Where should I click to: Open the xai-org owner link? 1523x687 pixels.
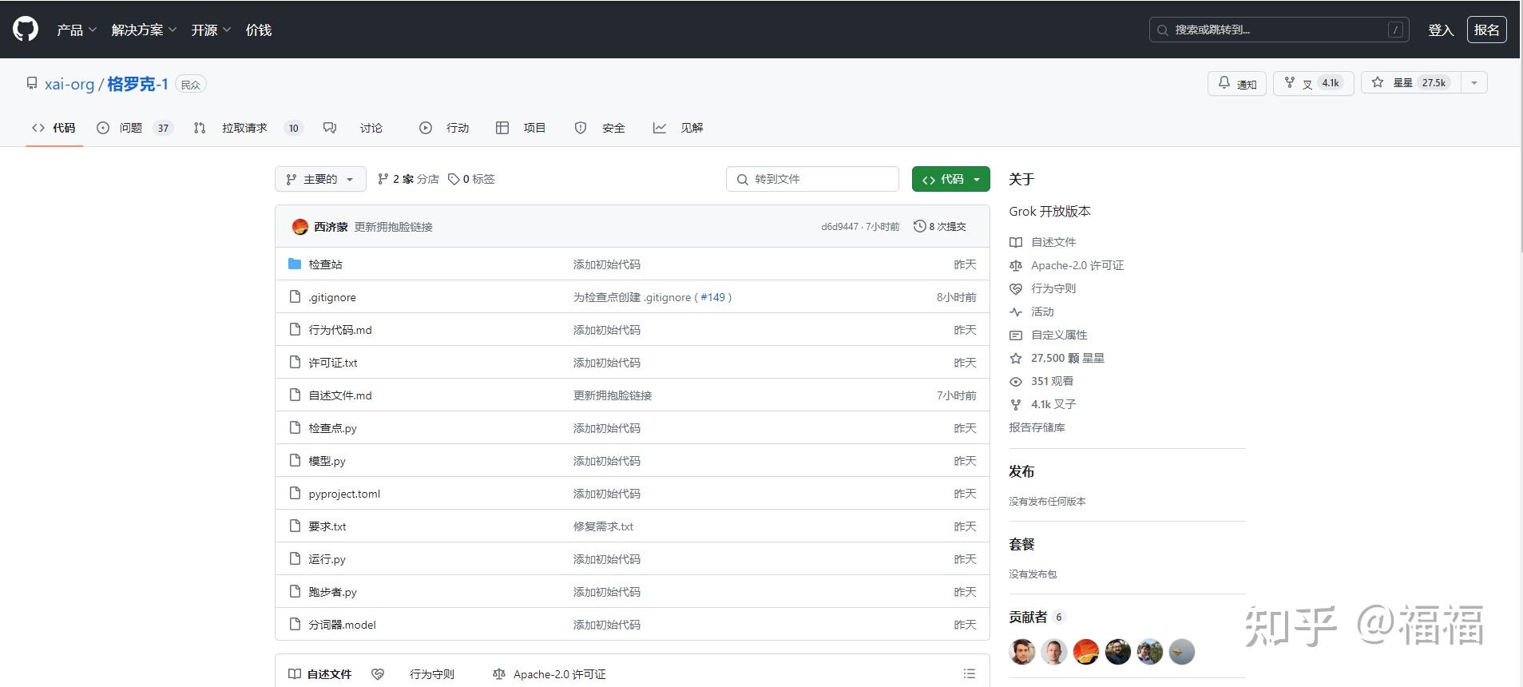pyautogui.click(x=69, y=84)
